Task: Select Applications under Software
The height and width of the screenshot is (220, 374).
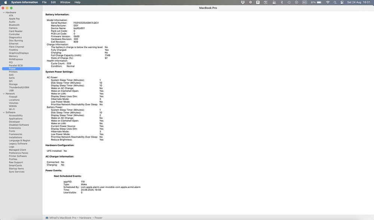Action: (15, 119)
